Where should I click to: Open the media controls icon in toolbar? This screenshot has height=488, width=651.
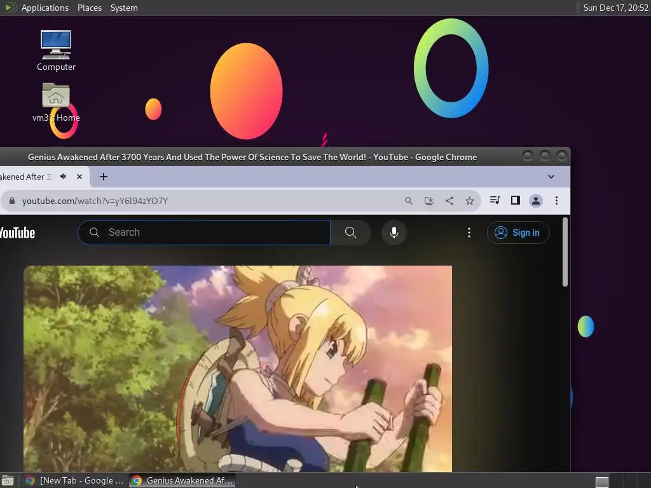click(495, 200)
